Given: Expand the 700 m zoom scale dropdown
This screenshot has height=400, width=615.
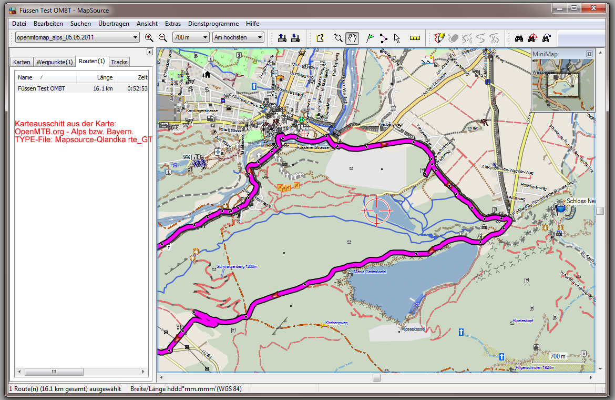Looking at the screenshot, I should pyautogui.click(x=191, y=37).
